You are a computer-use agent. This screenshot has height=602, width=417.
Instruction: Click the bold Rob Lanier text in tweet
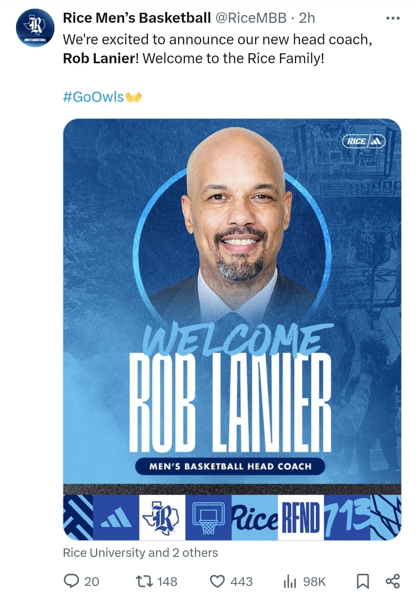(98, 58)
